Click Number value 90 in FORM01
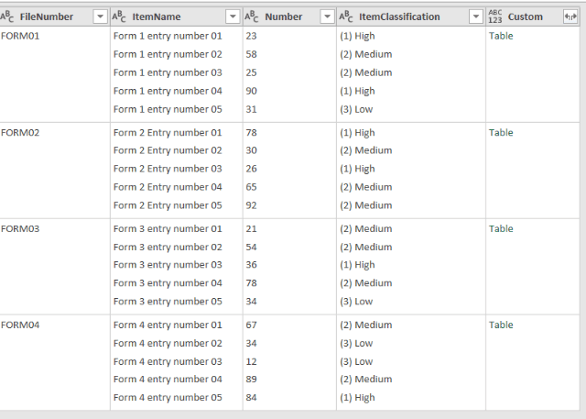The image size is (586, 419). pyautogui.click(x=251, y=91)
